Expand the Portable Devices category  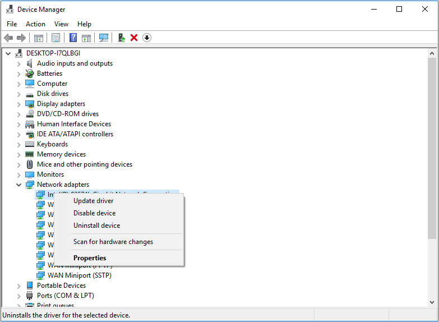pyautogui.click(x=19, y=286)
